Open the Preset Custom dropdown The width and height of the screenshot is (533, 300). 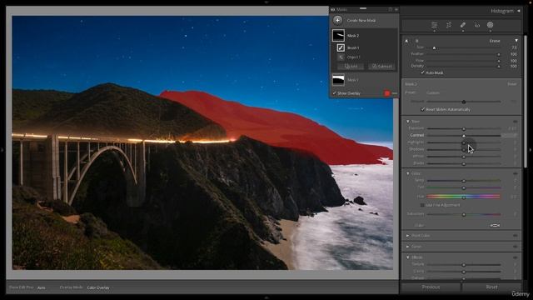click(x=433, y=92)
